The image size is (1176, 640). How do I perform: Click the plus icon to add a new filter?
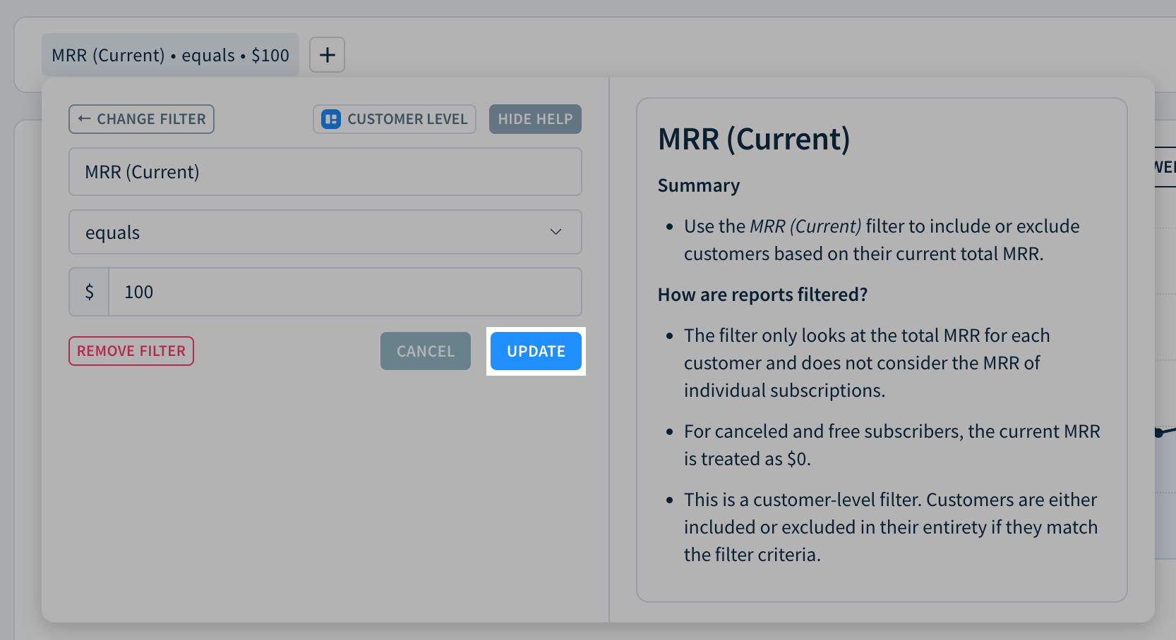326,54
